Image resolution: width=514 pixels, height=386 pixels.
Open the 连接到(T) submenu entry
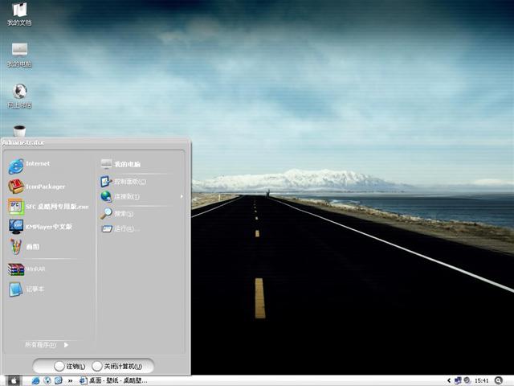[x=120, y=196]
